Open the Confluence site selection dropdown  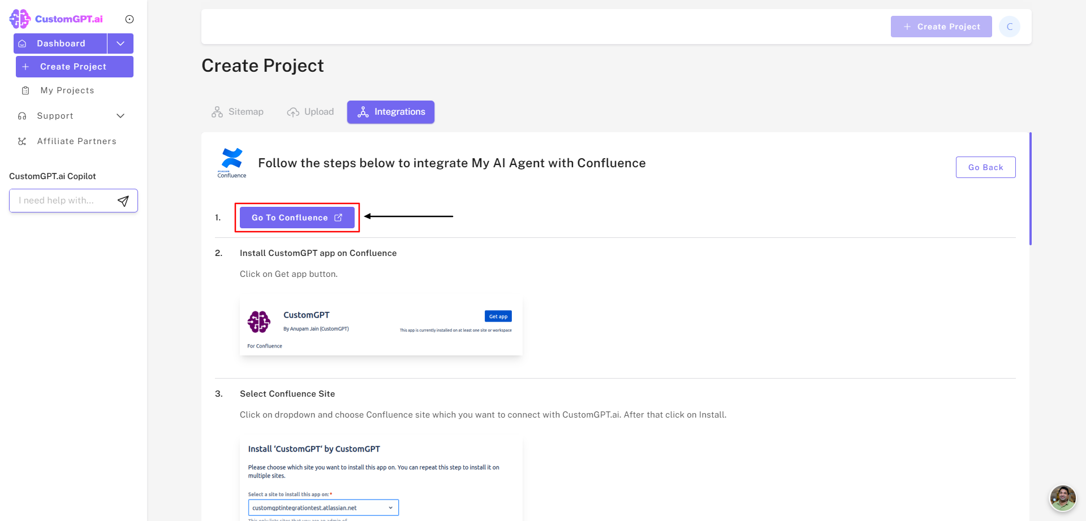324,507
